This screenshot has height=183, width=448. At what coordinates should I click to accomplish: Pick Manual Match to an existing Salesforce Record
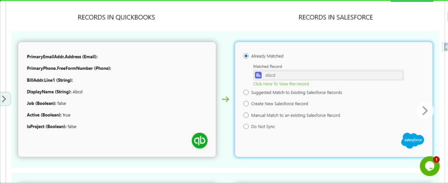pos(246,115)
